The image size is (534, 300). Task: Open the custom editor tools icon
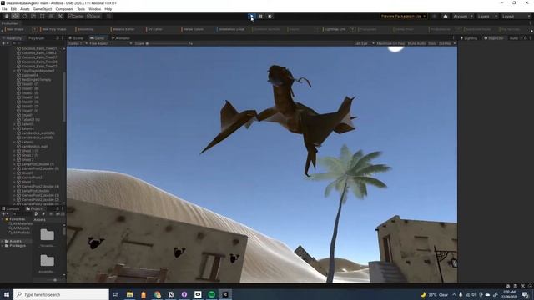(x=60, y=17)
